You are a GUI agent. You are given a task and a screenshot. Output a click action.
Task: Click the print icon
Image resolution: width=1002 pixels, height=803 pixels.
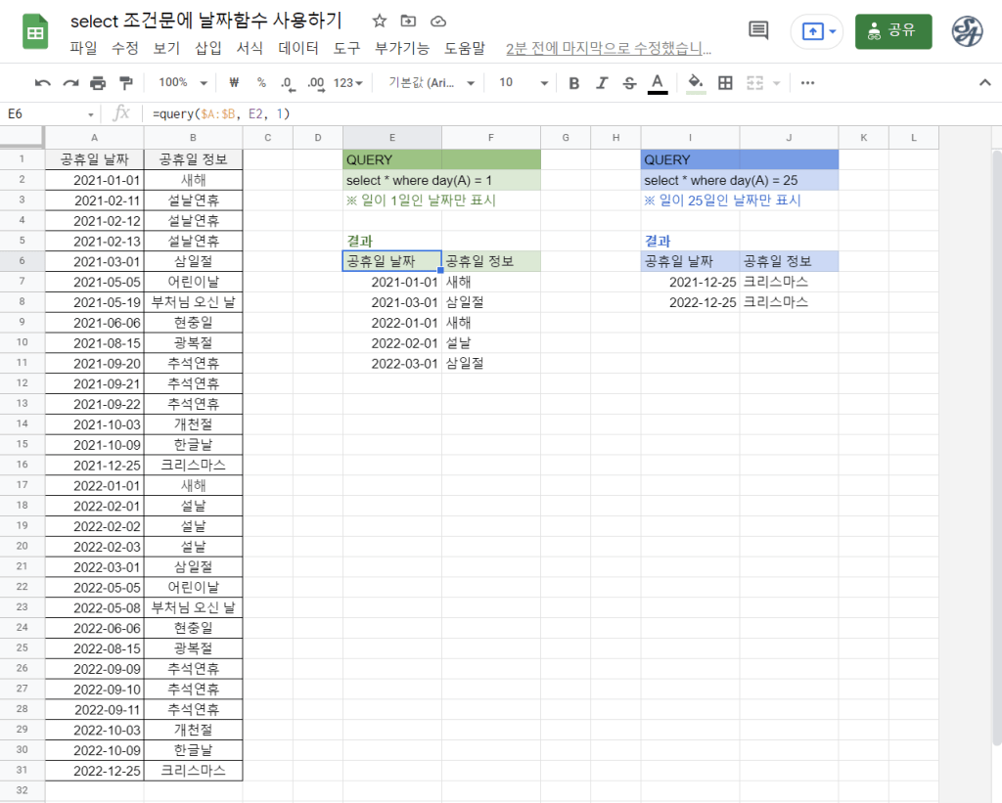[98, 83]
